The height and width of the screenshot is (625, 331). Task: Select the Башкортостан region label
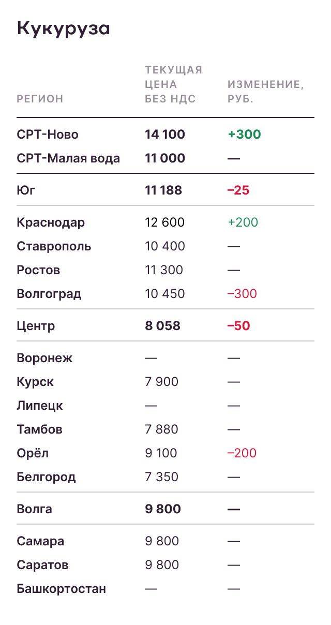tap(61, 589)
